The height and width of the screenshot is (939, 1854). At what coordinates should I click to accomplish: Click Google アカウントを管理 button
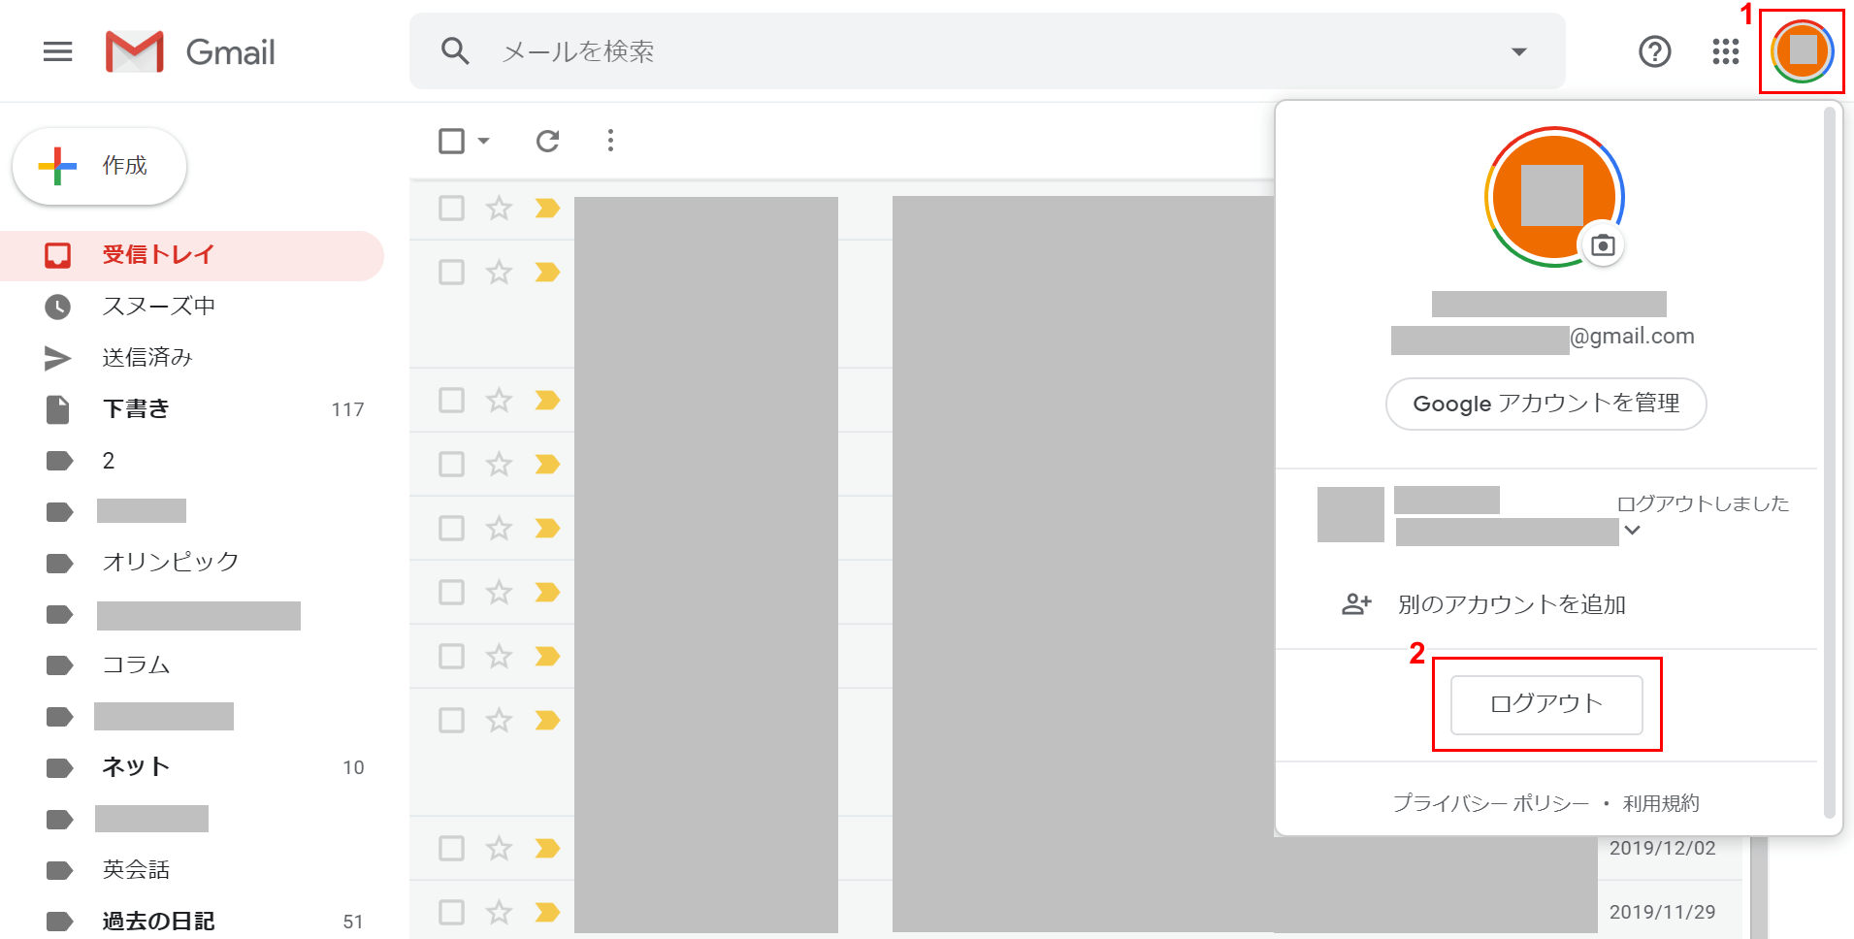(x=1545, y=404)
